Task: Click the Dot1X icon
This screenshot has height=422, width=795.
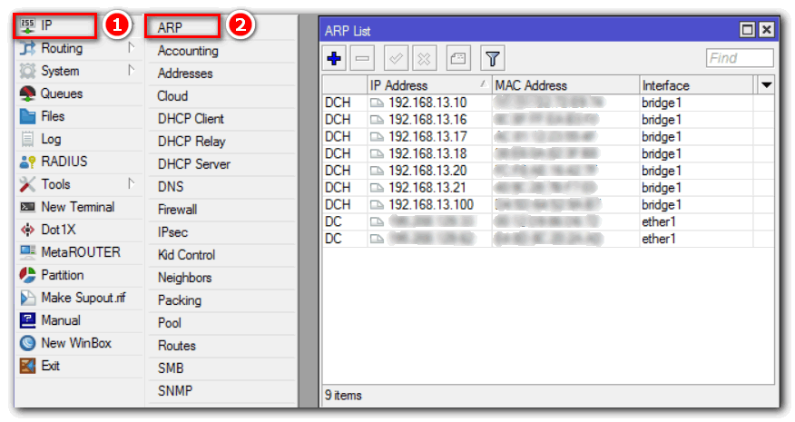Action: point(27,230)
